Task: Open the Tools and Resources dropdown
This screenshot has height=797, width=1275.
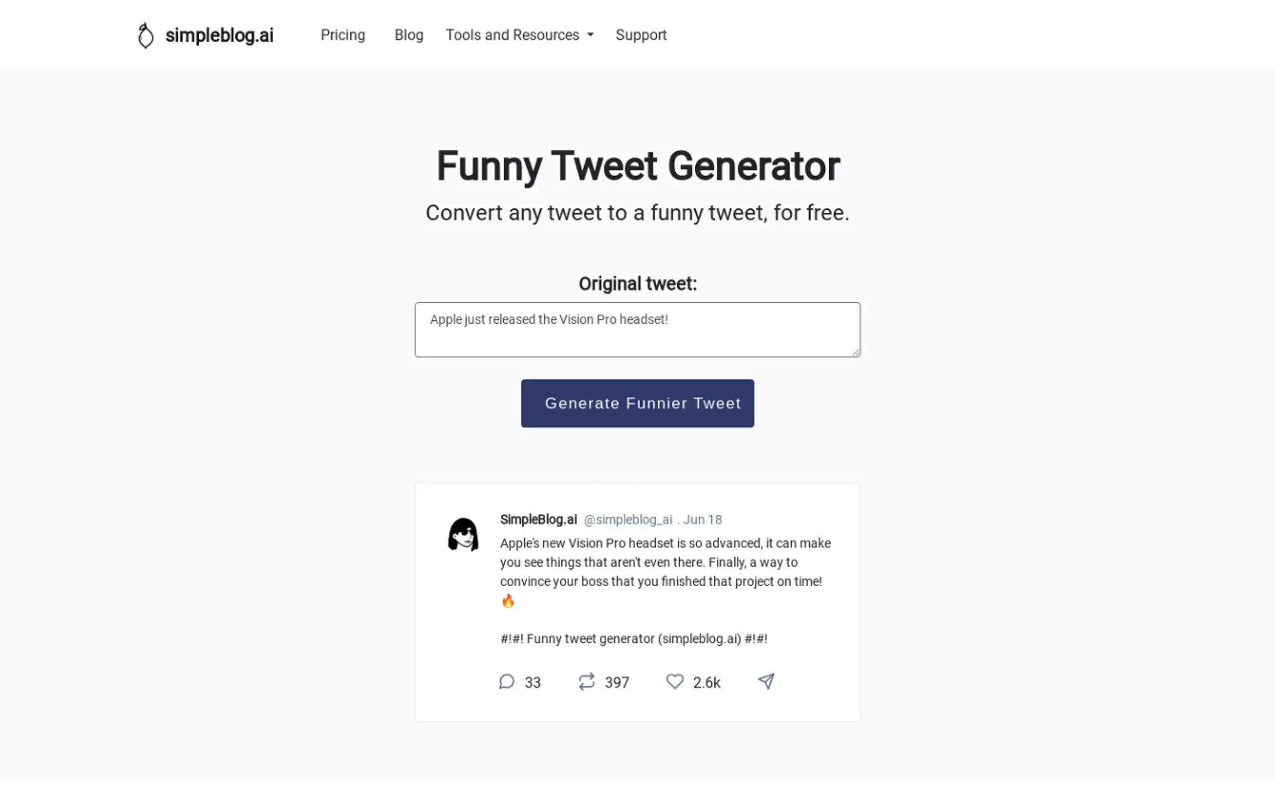Action: pos(513,35)
